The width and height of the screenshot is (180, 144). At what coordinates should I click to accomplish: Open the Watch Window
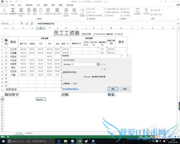point(138,12)
